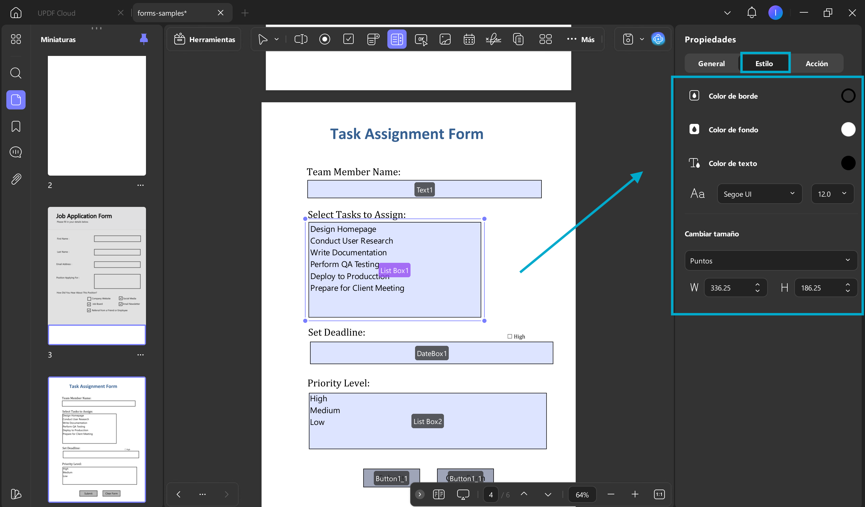Open the Color de fondo swatch
Viewport: 865px width, 507px height.
[x=848, y=129]
